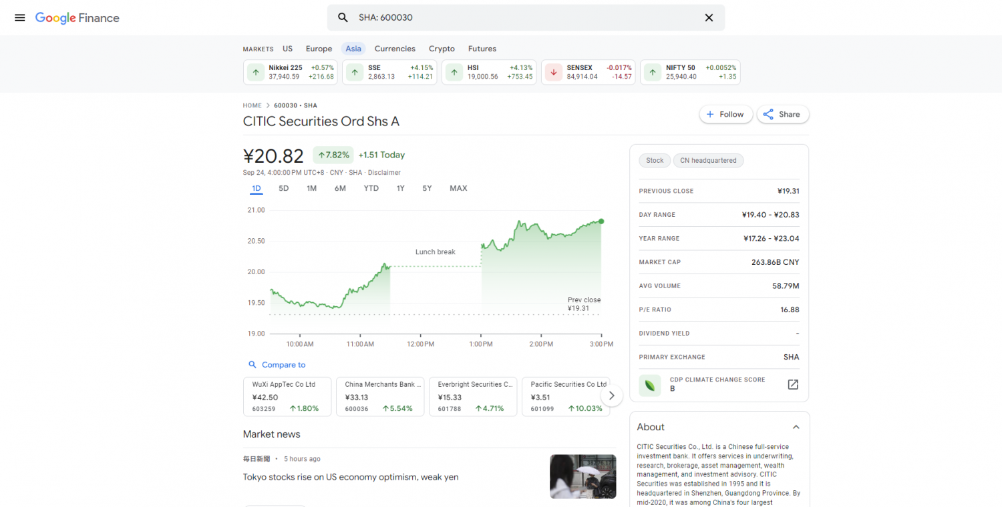Click the search field containing SHA: 600030
Image resolution: width=1002 pixels, height=507 pixels.
(526, 17)
